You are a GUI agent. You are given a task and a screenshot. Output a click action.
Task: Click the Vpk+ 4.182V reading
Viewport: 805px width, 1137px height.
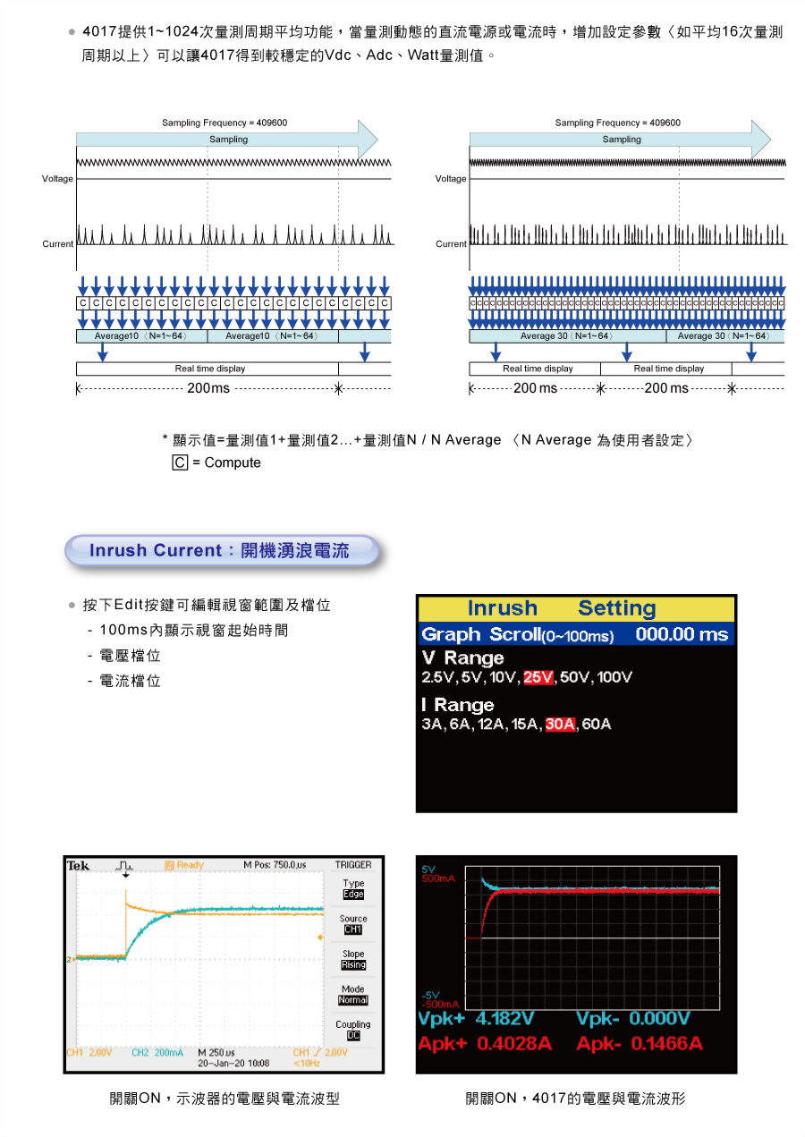click(x=476, y=1019)
